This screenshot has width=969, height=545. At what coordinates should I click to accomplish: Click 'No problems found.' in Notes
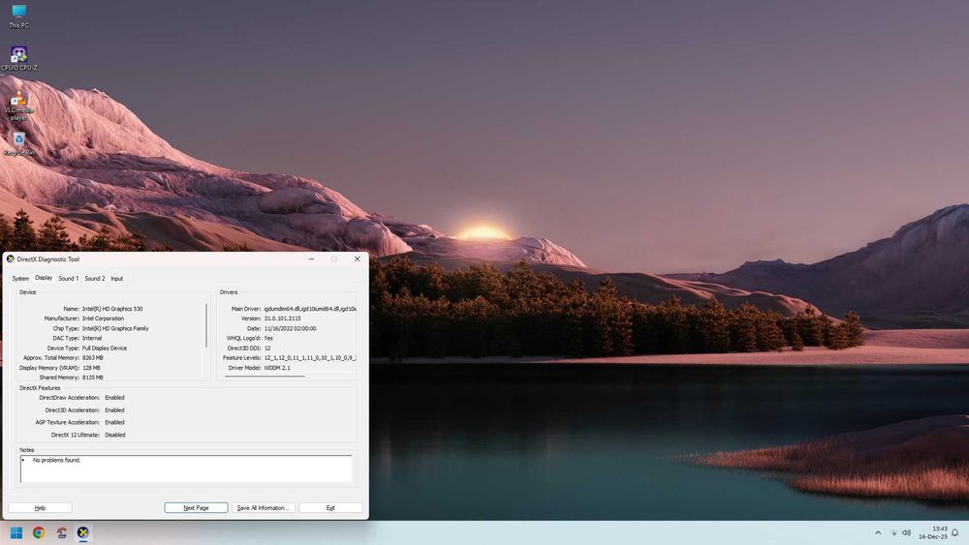(x=57, y=461)
